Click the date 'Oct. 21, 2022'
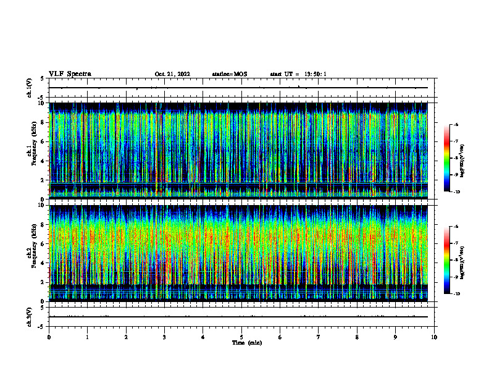 [x=172, y=74]
